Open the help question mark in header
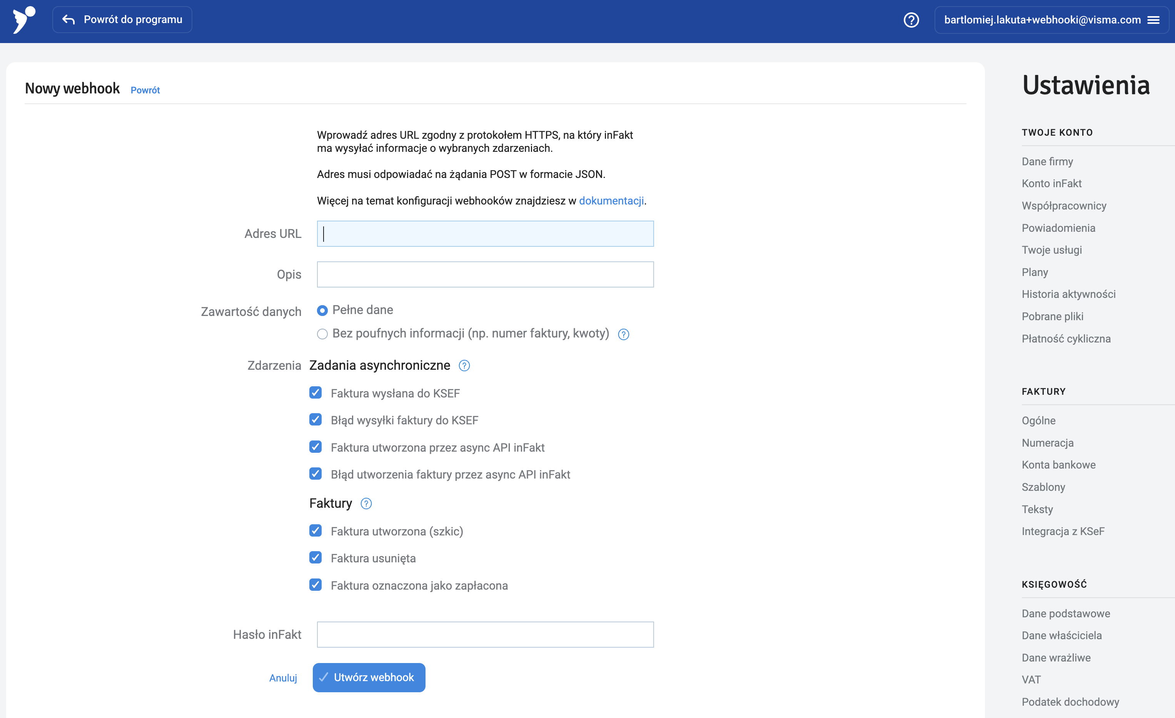 tap(911, 20)
